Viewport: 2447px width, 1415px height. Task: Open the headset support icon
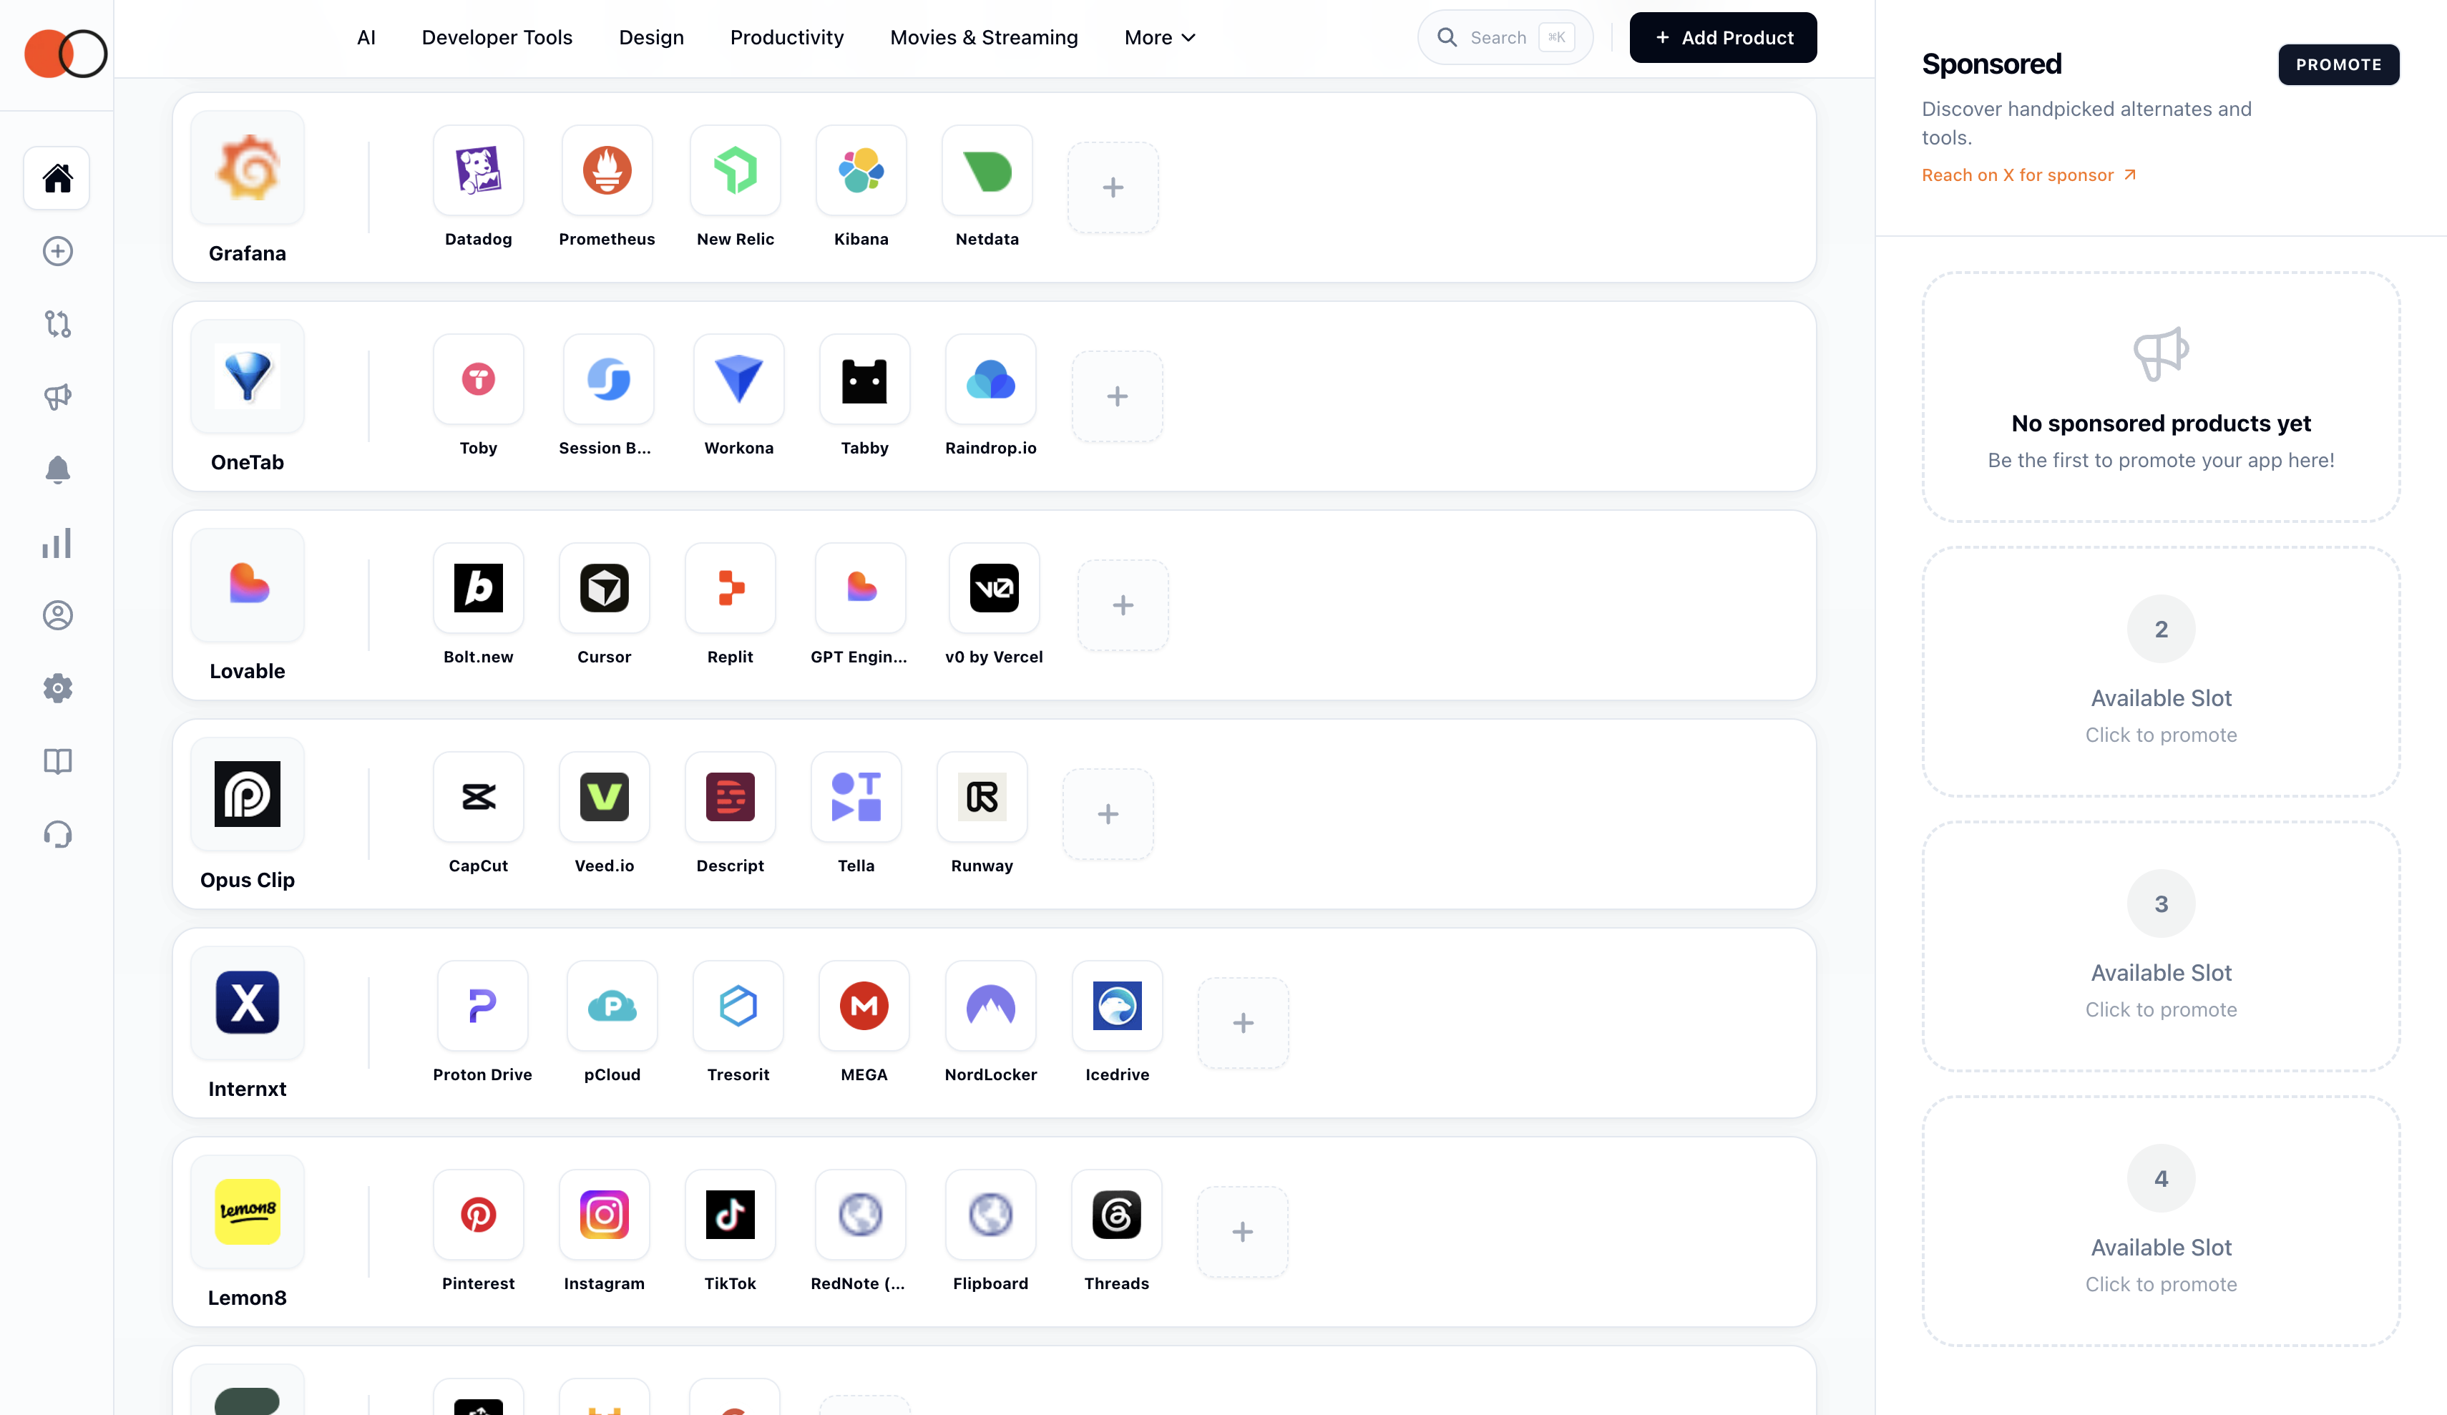(x=57, y=834)
